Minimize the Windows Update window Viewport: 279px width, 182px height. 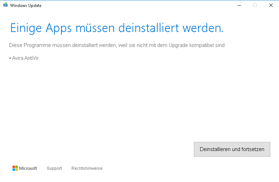click(x=239, y=5)
